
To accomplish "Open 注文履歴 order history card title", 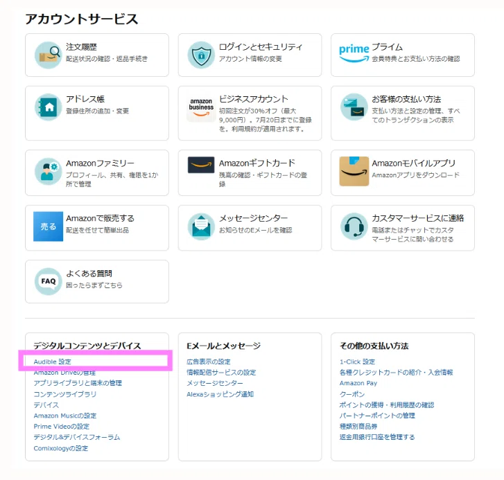I will (81, 47).
